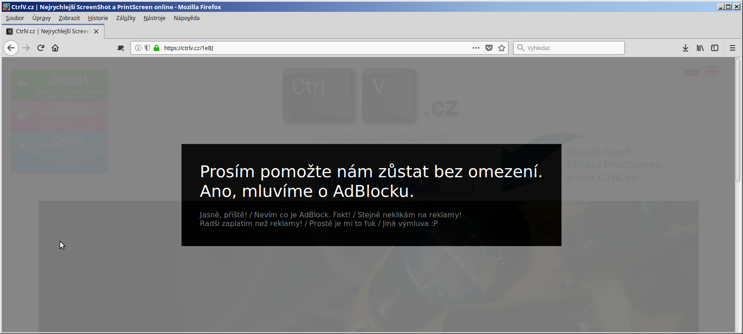Show site information for ctrlv.cz
The image size is (743, 334).
(x=138, y=48)
